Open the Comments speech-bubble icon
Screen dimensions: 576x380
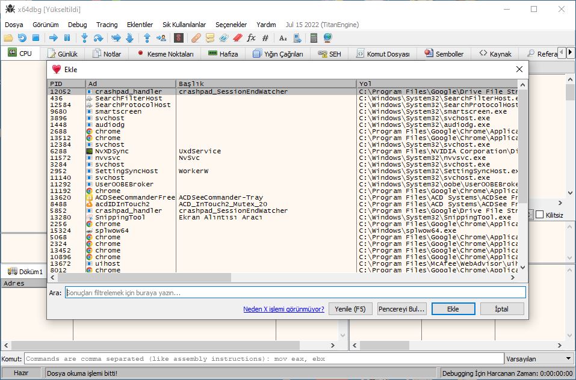click(x=209, y=38)
